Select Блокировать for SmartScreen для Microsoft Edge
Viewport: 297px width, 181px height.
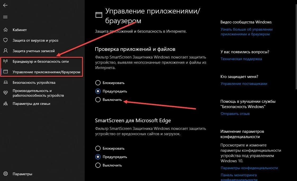click(98, 148)
